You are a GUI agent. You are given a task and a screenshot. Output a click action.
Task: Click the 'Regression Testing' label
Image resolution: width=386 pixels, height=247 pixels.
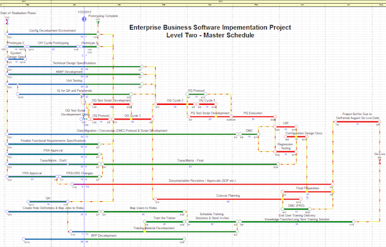(285, 146)
